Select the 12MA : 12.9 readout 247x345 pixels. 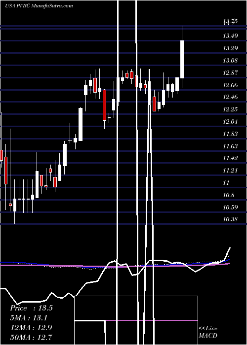point(31,328)
